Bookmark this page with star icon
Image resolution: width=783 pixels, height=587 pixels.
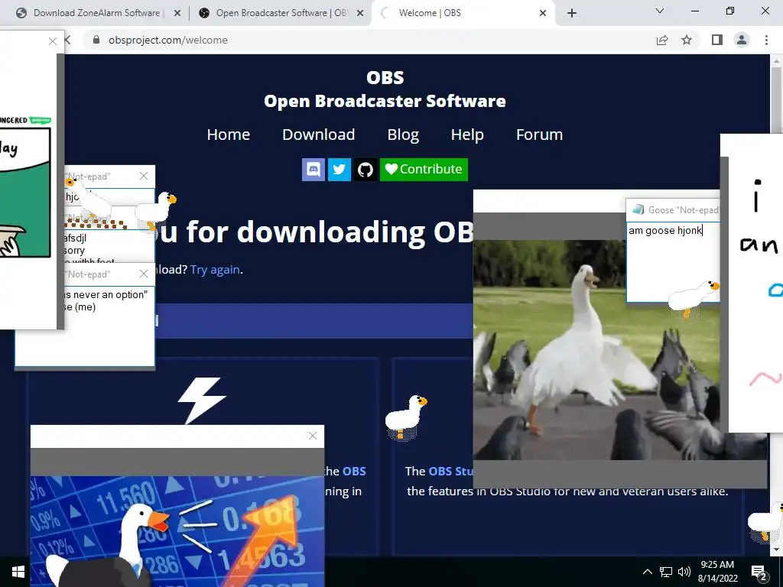687,40
